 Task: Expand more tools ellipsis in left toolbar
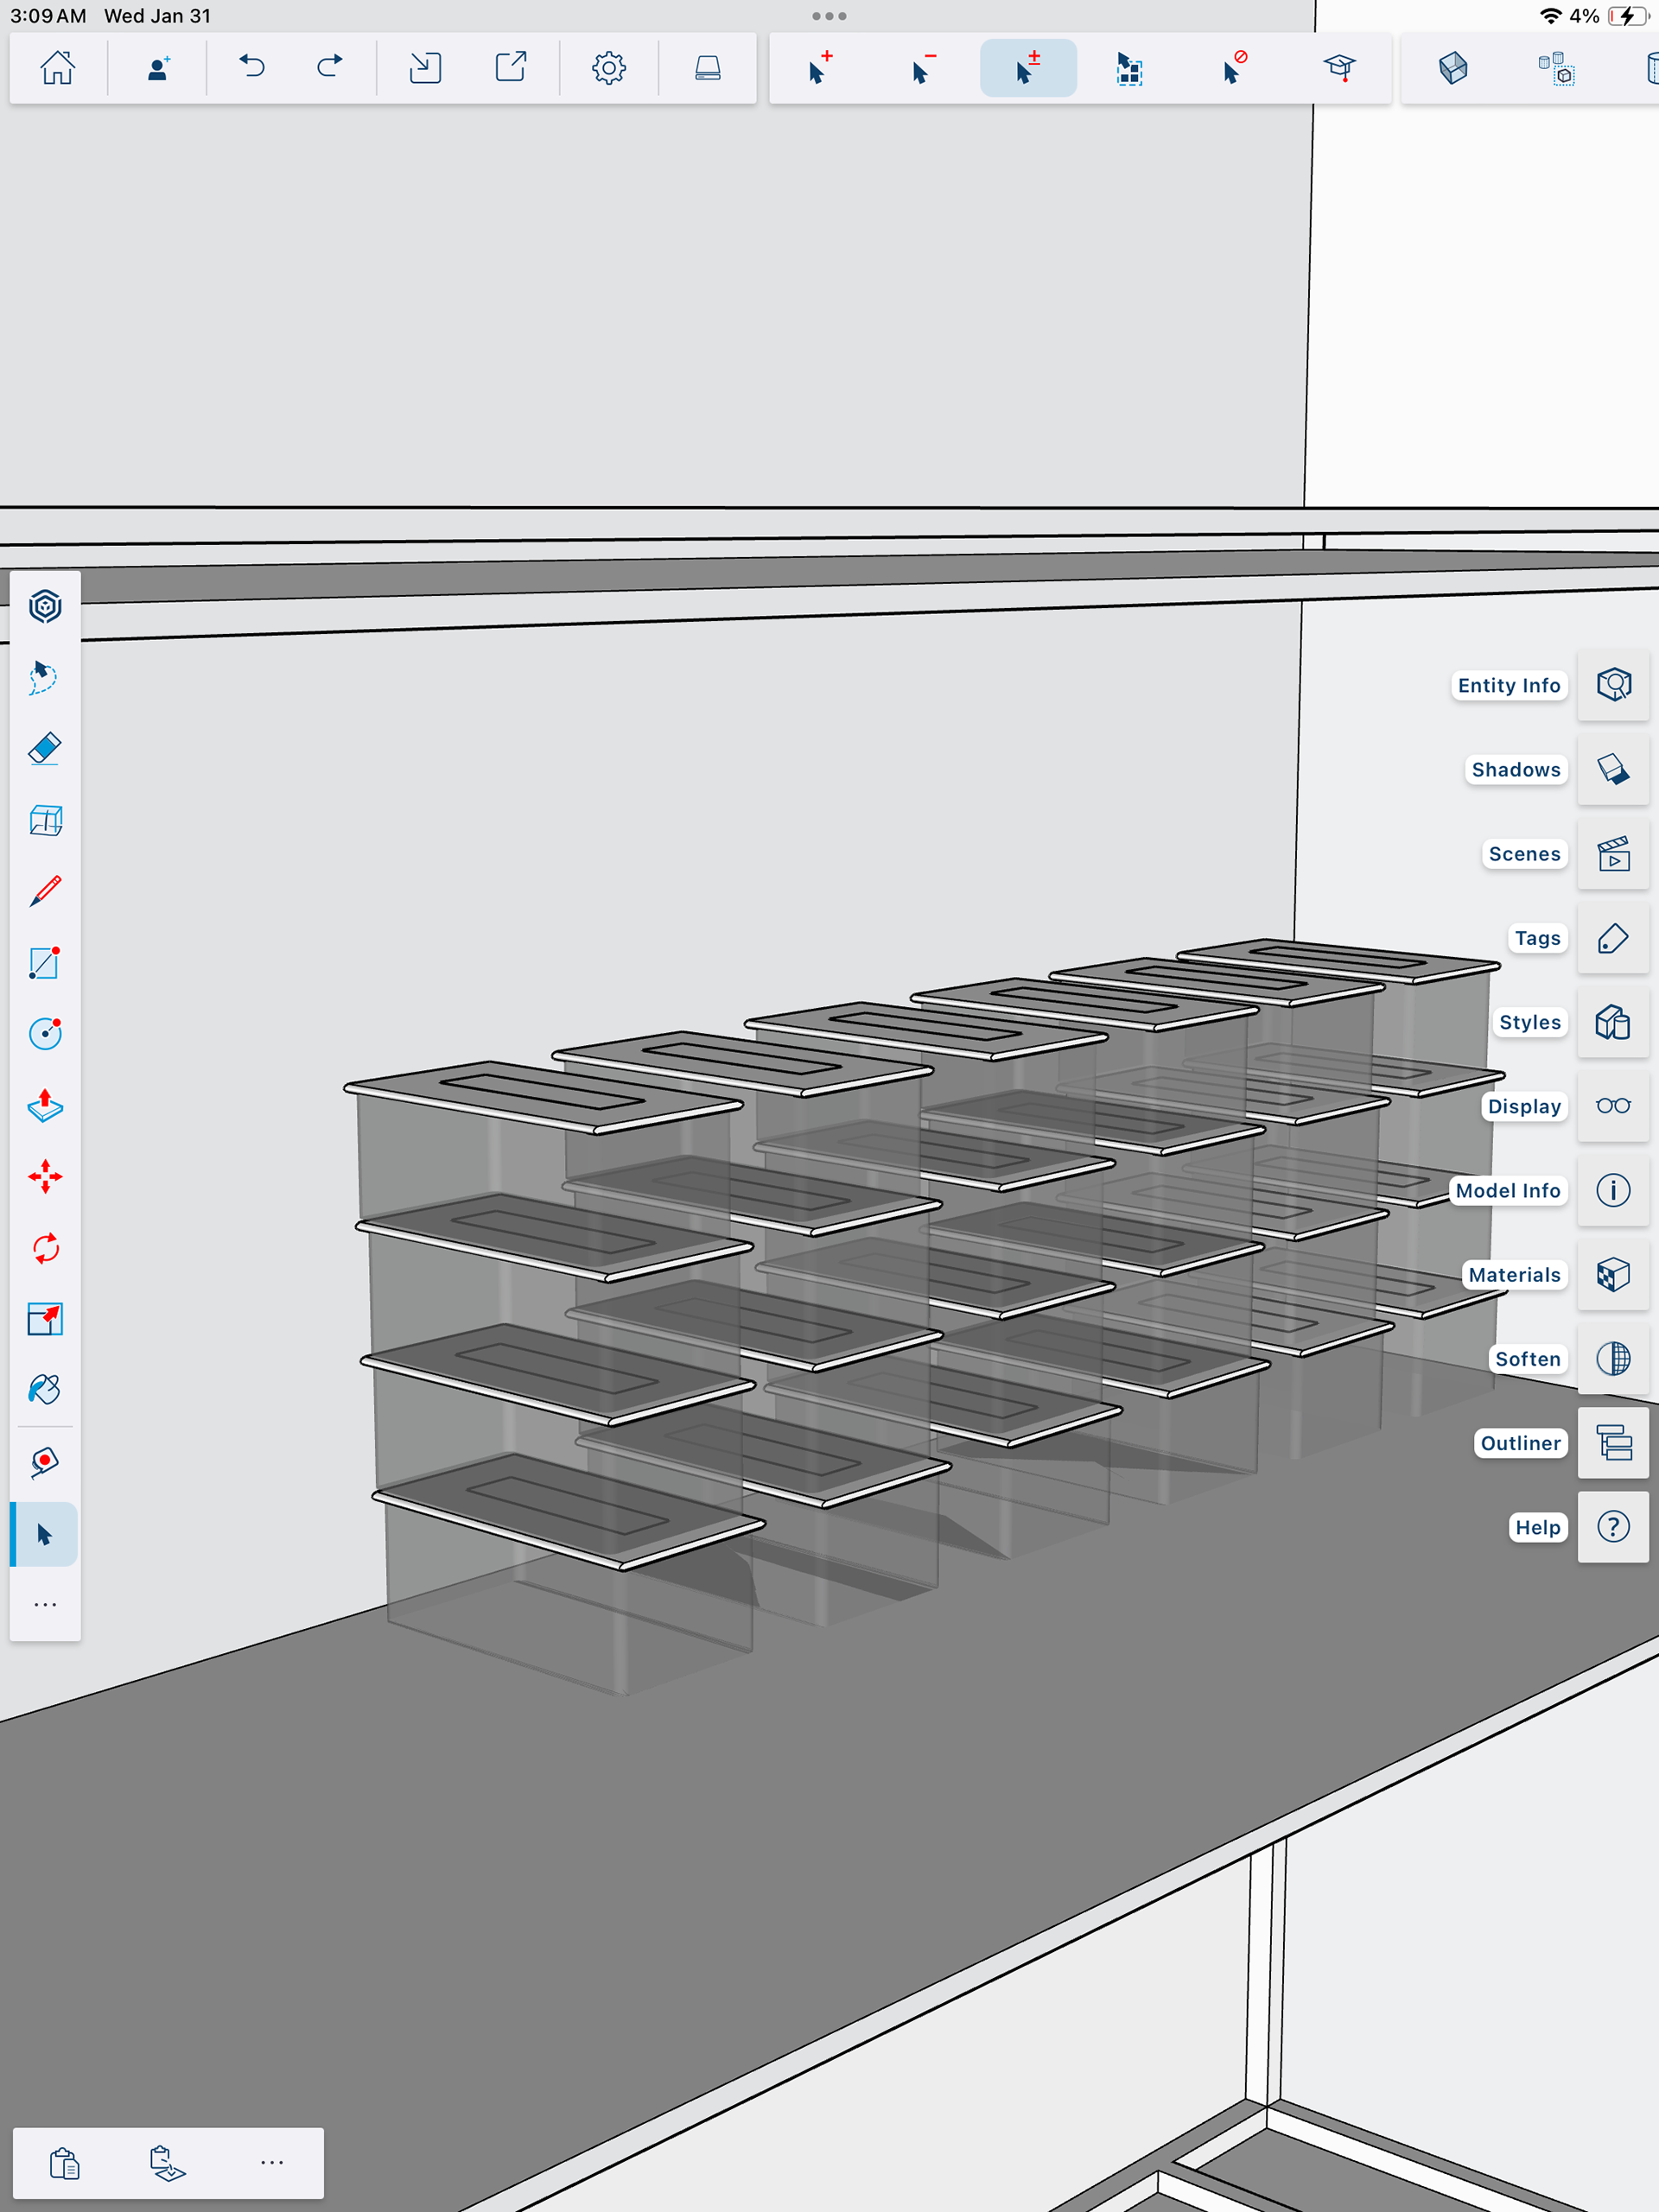tap(45, 1605)
